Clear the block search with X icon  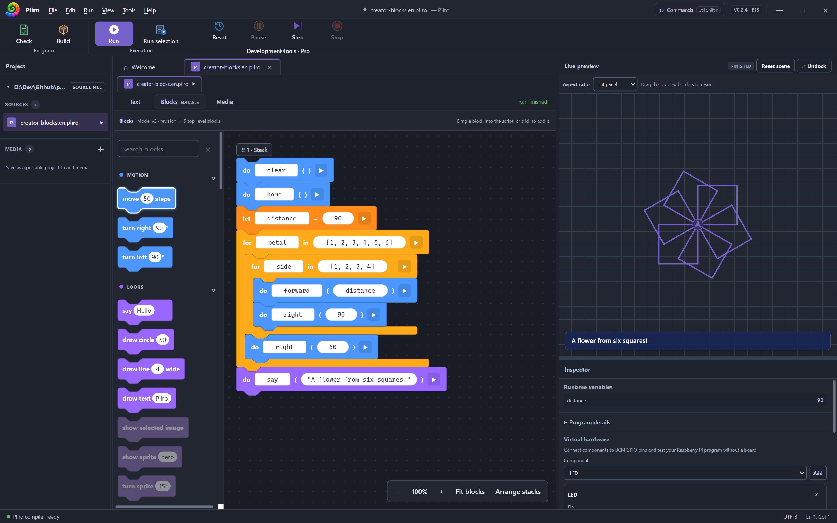pyautogui.click(x=208, y=149)
